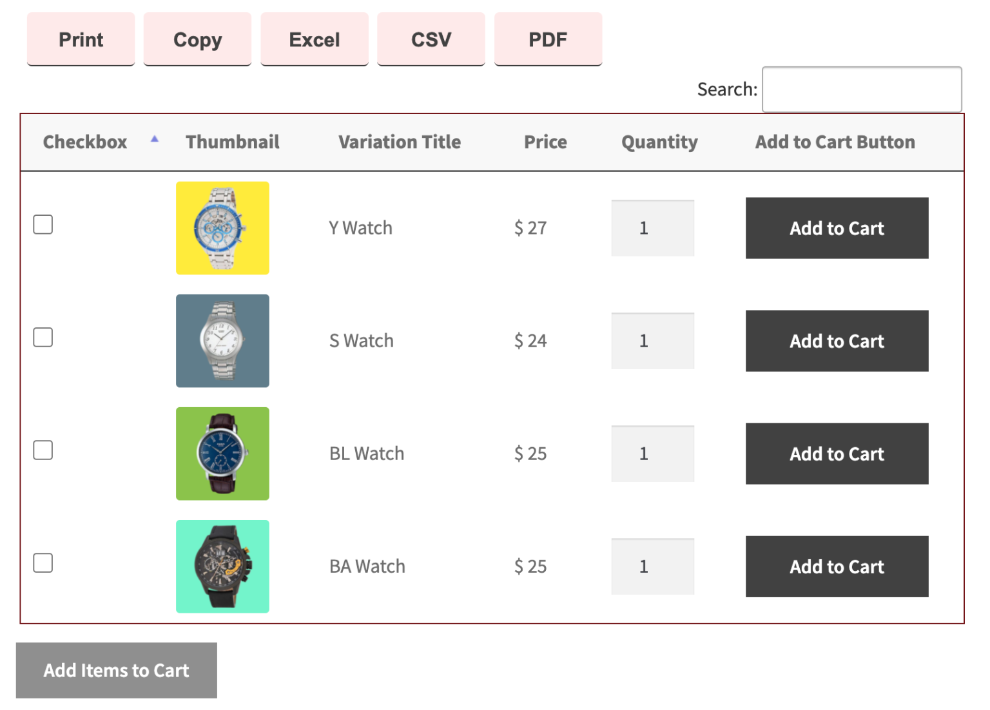Open the BL Watch green thumbnail
990x710 pixels.
[222, 454]
